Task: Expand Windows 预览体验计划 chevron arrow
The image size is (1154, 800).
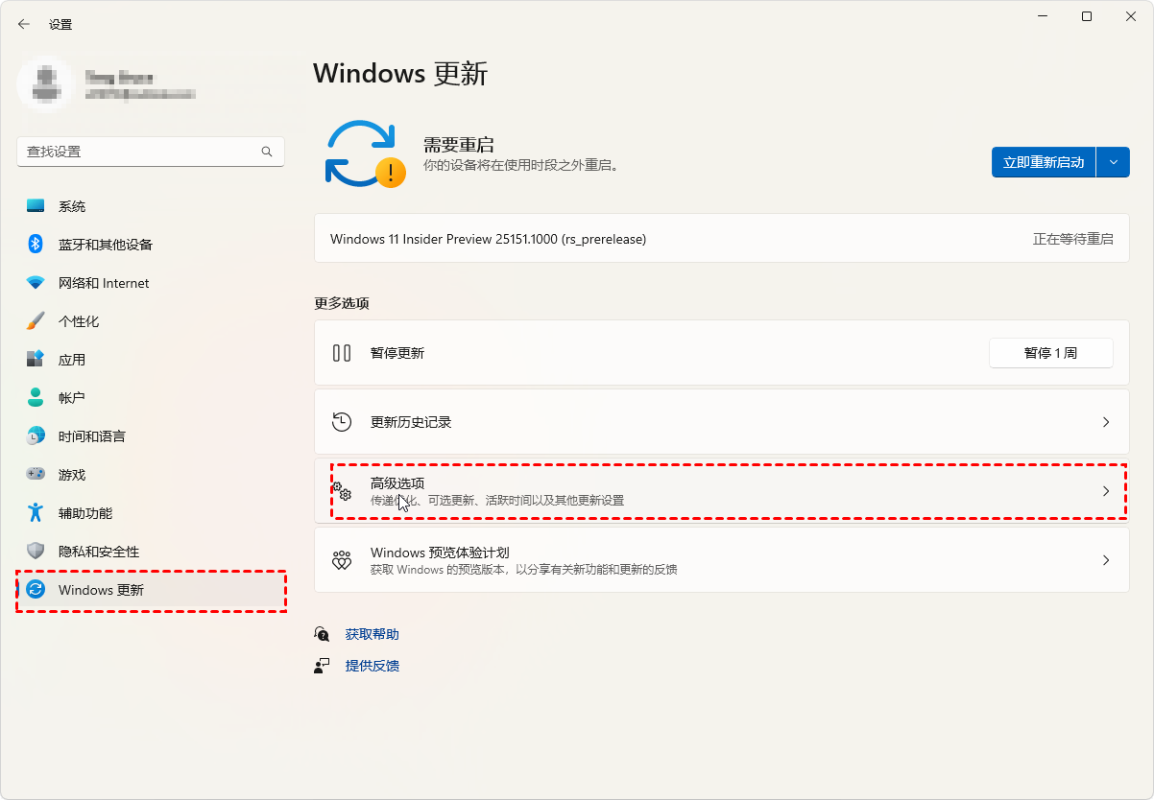Action: point(1105,560)
